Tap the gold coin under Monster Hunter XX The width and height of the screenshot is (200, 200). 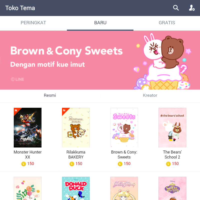point(23,164)
